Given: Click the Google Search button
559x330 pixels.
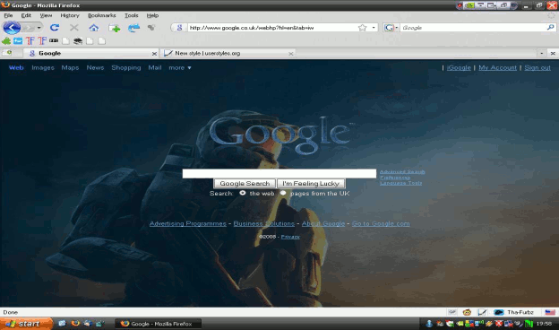Looking at the screenshot, I should tap(245, 183).
